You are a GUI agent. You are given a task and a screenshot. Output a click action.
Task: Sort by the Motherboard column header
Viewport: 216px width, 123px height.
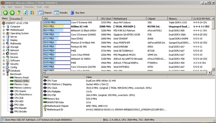[x=129, y=19]
